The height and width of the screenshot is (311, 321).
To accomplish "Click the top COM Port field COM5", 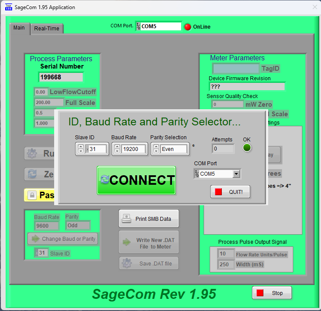I will [159, 26].
